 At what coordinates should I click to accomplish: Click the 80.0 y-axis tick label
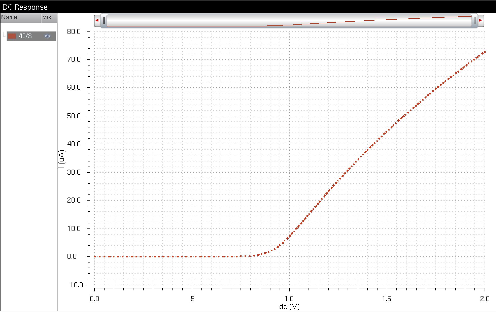point(74,32)
